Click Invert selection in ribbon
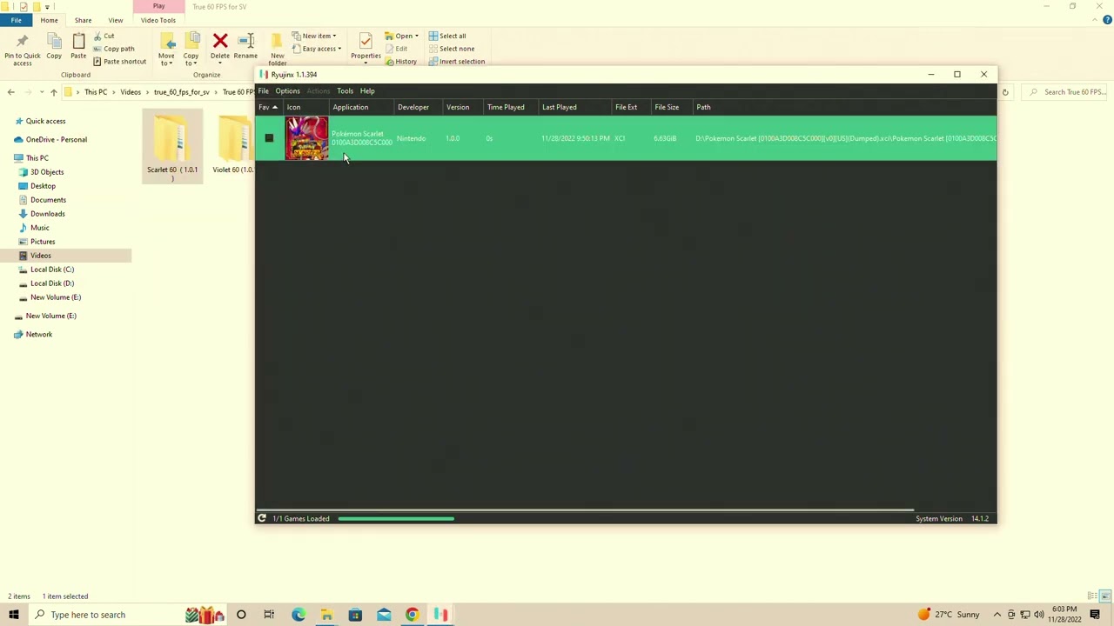 click(x=456, y=61)
